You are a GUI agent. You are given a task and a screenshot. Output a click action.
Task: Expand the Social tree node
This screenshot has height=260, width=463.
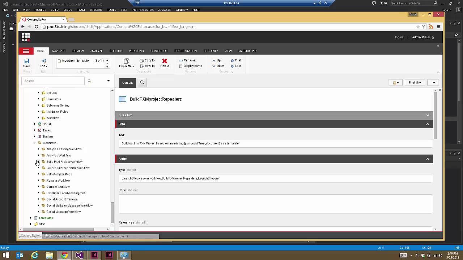click(x=35, y=124)
